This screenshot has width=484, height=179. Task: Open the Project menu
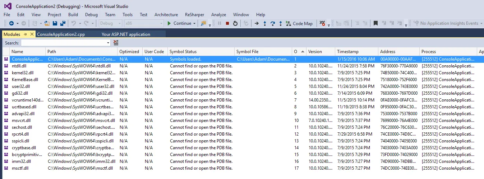(x=55, y=15)
